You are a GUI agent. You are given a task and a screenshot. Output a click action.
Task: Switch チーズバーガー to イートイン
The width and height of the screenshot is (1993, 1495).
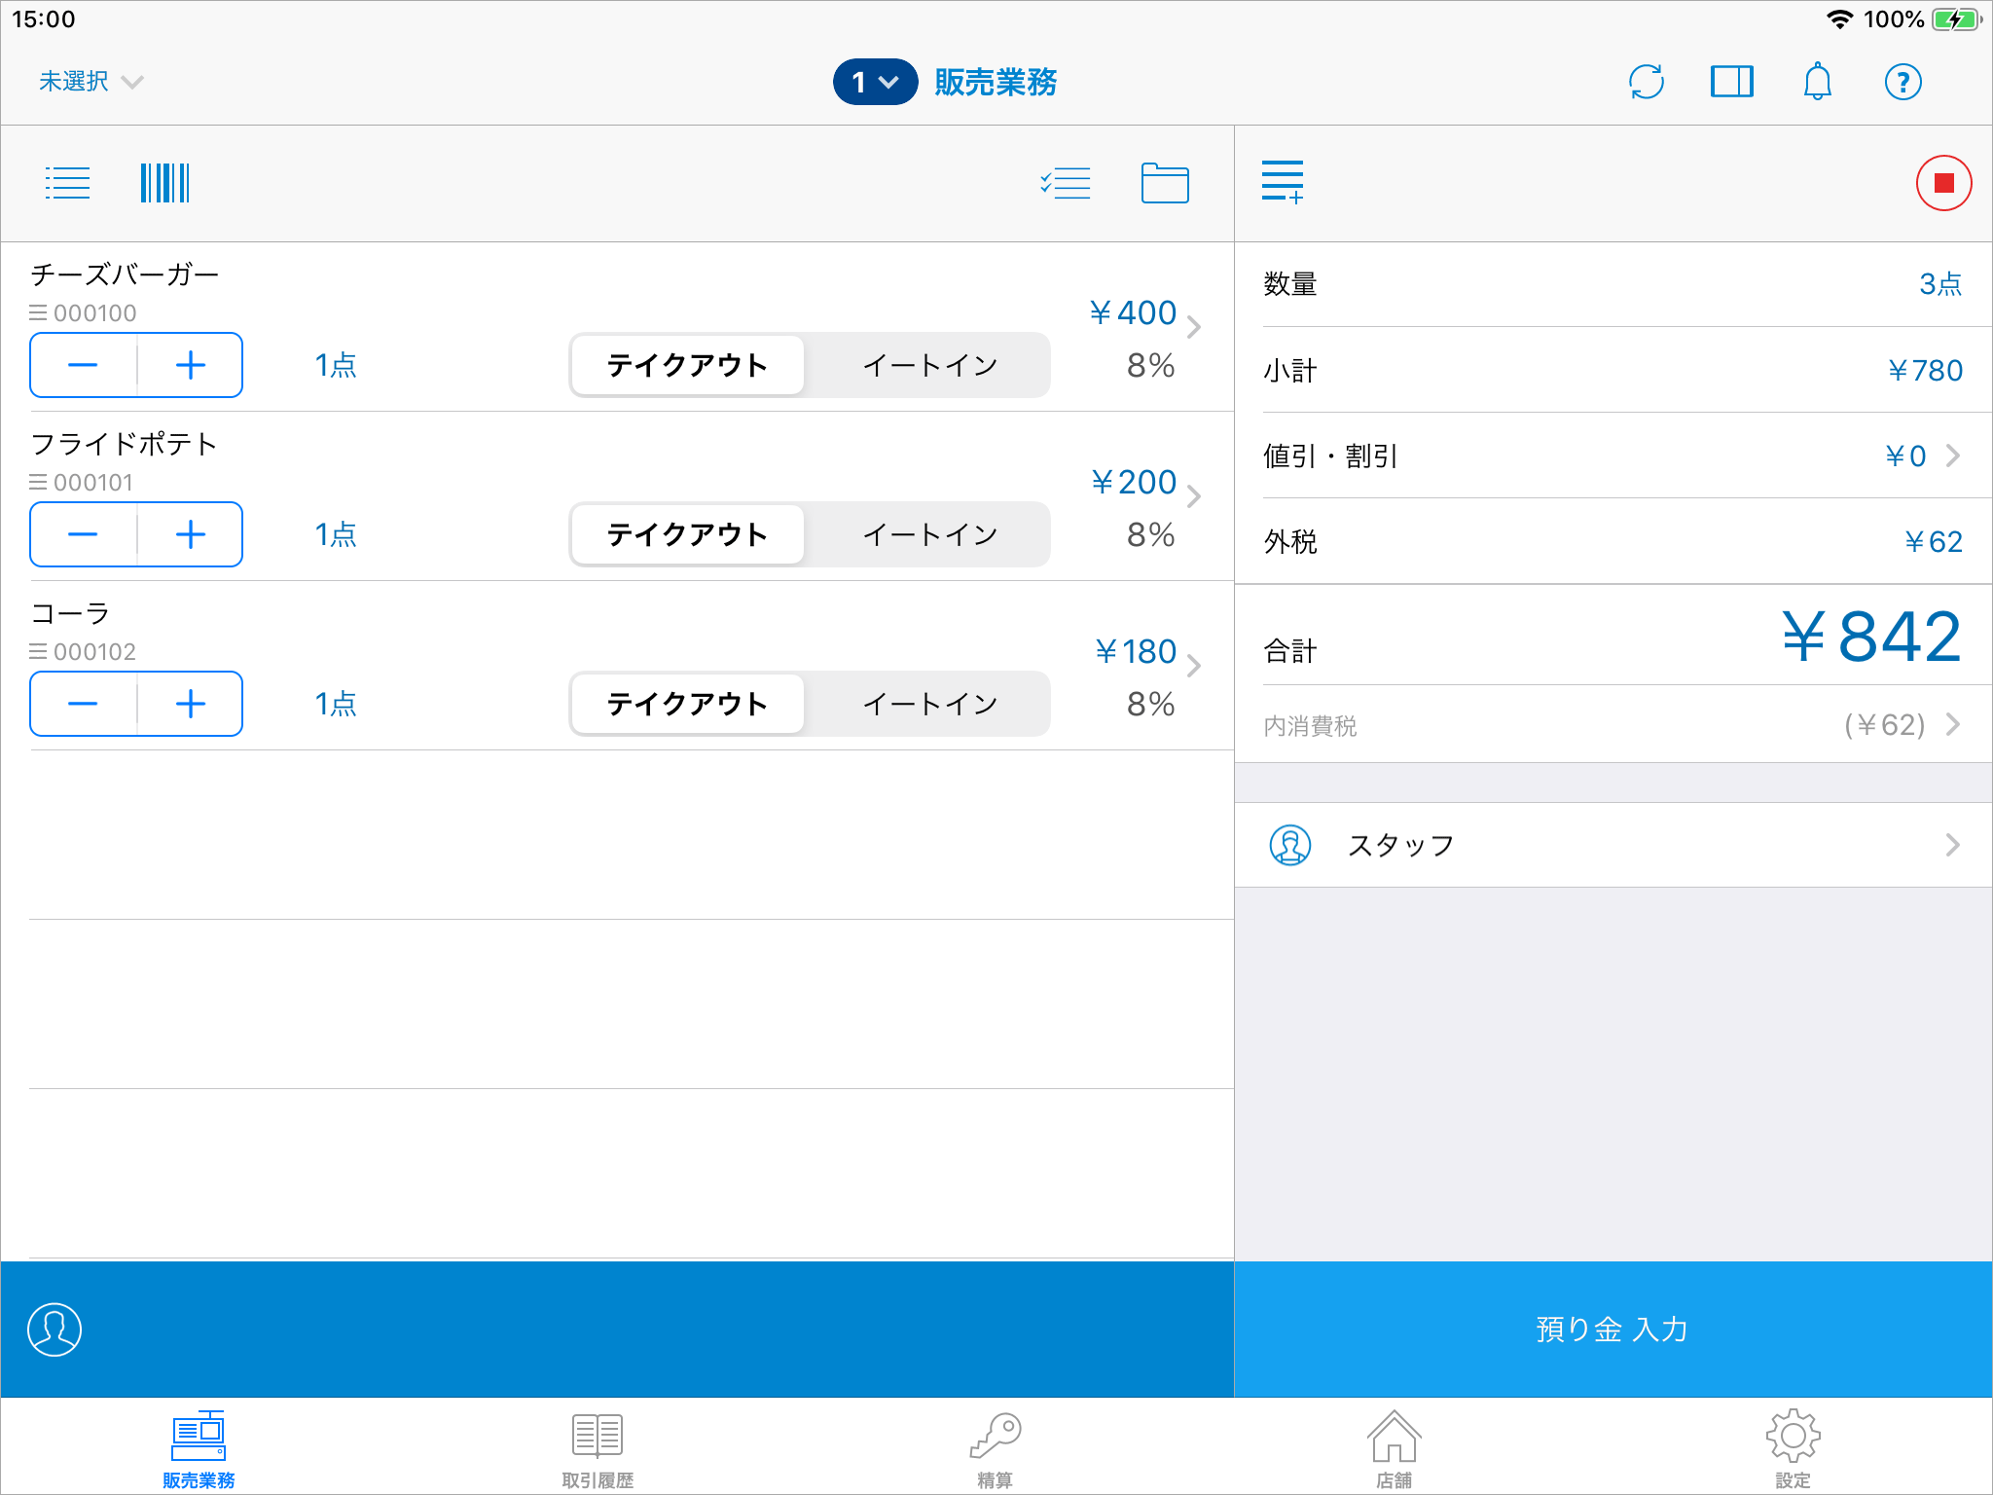pyautogui.click(x=929, y=365)
